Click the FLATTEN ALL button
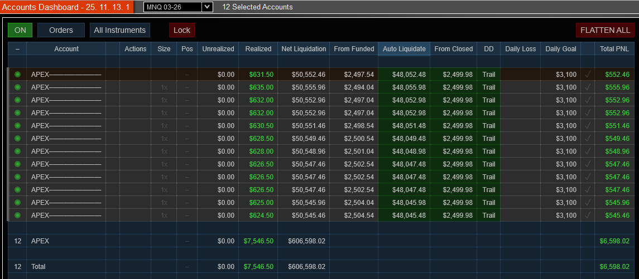This screenshot has height=279, width=639. point(605,30)
